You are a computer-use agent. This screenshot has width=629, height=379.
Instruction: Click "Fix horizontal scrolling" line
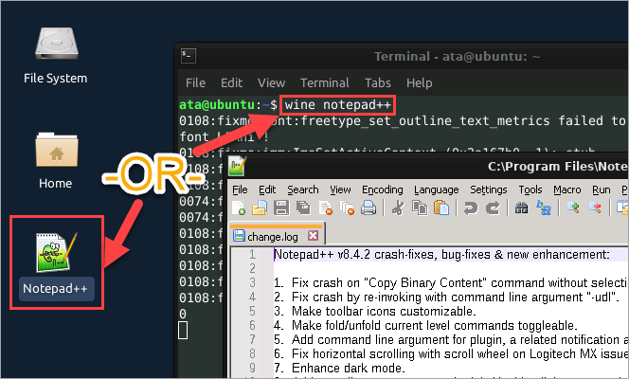pyautogui.click(x=451, y=353)
